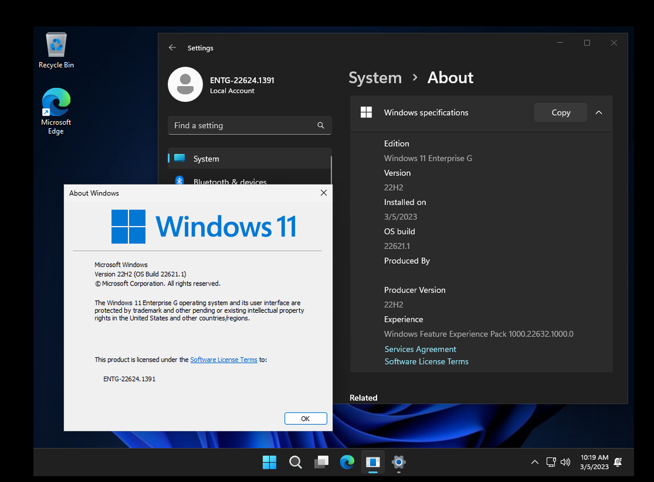Show hidden icons in the system tray
The image size is (654, 482).
(535, 462)
